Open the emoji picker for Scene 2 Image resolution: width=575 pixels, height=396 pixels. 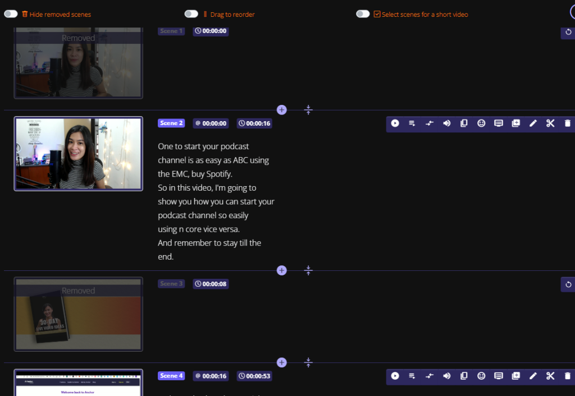point(481,123)
